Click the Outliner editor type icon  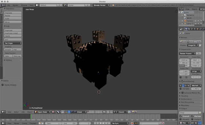coord(181,9)
